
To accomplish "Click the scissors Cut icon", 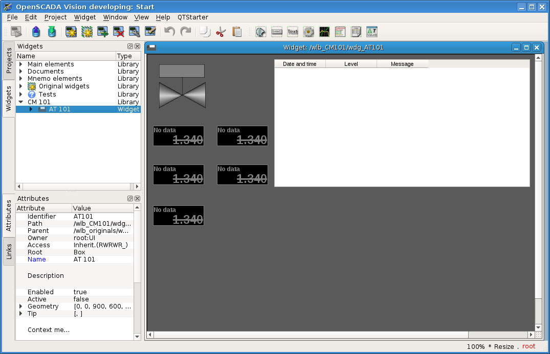I will coord(221,32).
